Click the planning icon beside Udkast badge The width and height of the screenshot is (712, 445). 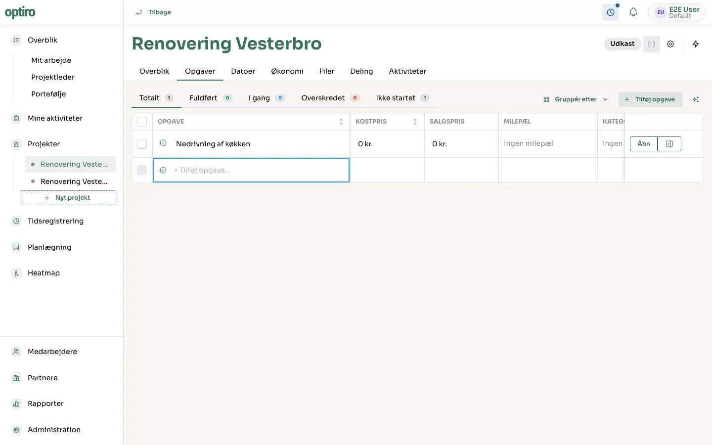click(x=652, y=44)
